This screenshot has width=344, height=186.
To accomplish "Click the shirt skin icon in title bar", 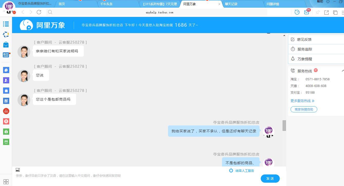I will click(328, 2).
